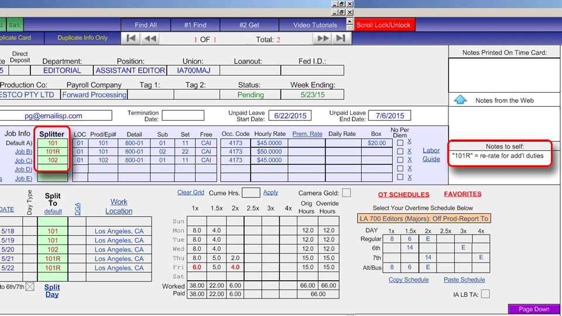
Task: Click the $50.0000 hourly rate cell
Action: (269, 151)
